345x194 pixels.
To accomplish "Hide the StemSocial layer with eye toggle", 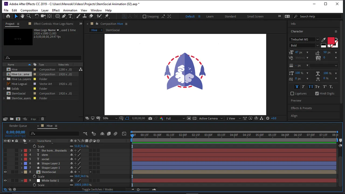I will pyautogui.click(x=5, y=172).
